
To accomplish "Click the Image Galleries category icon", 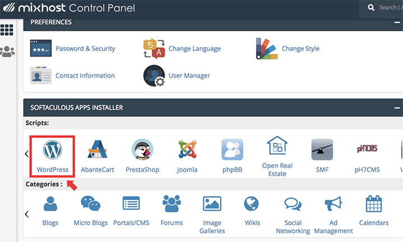I will pyautogui.click(x=212, y=203).
